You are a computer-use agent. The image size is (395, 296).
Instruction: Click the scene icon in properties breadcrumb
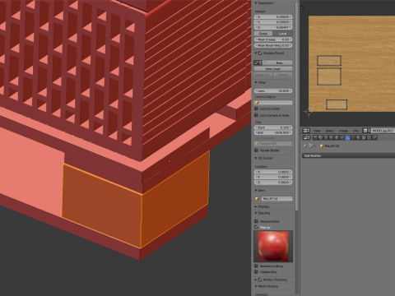tap(311, 146)
